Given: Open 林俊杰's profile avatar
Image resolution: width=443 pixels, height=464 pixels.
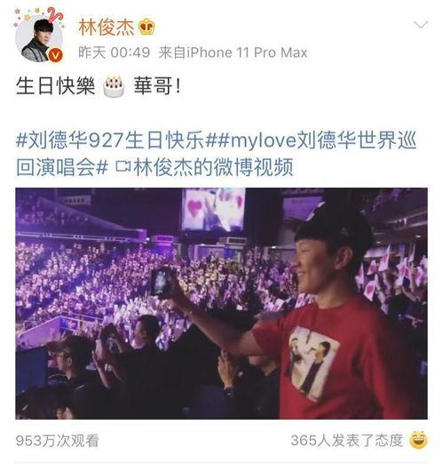Looking at the screenshot, I should coord(39,37).
